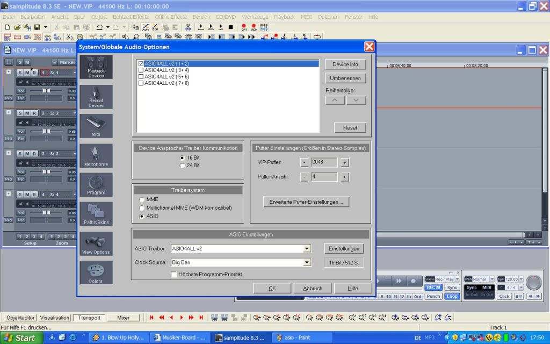Image resolution: width=550 pixels, height=344 pixels.
Task: Click the red REC toolbar icon
Action: coord(254,27)
